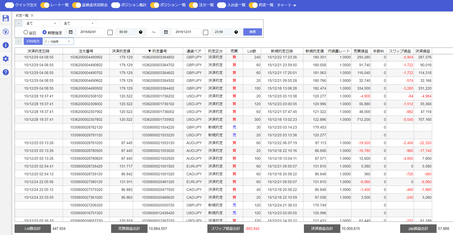Image resolution: width=453 pixels, height=235 pixels.
Task: Click the save floppy disk icon
Action: [x=6, y=18]
